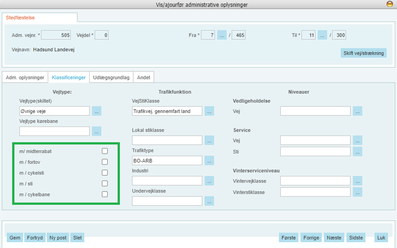Click ellipsis button next to VejStiKlasse
This screenshot has width=397, height=248.
[x=209, y=111]
